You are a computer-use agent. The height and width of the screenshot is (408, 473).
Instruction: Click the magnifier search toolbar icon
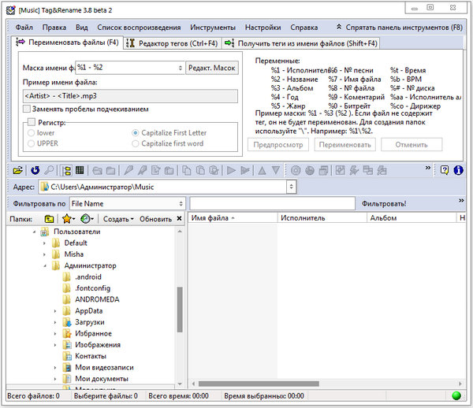[49, 170]
